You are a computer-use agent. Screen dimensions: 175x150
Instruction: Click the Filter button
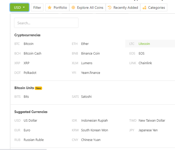pyautogui.click(x=37, y=8)
